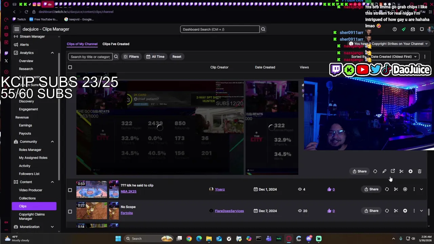This screenshot has height=244, width=434.
Task: Switch to Clips of My Channel tab
Action: click(x=82, y=44)
